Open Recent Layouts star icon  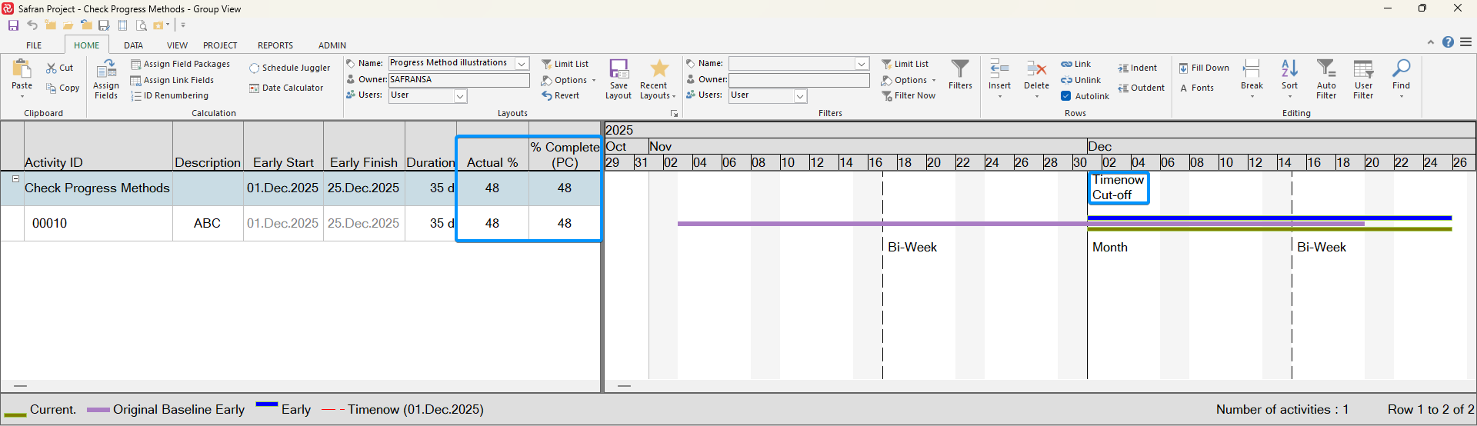[x=658, y=69]
